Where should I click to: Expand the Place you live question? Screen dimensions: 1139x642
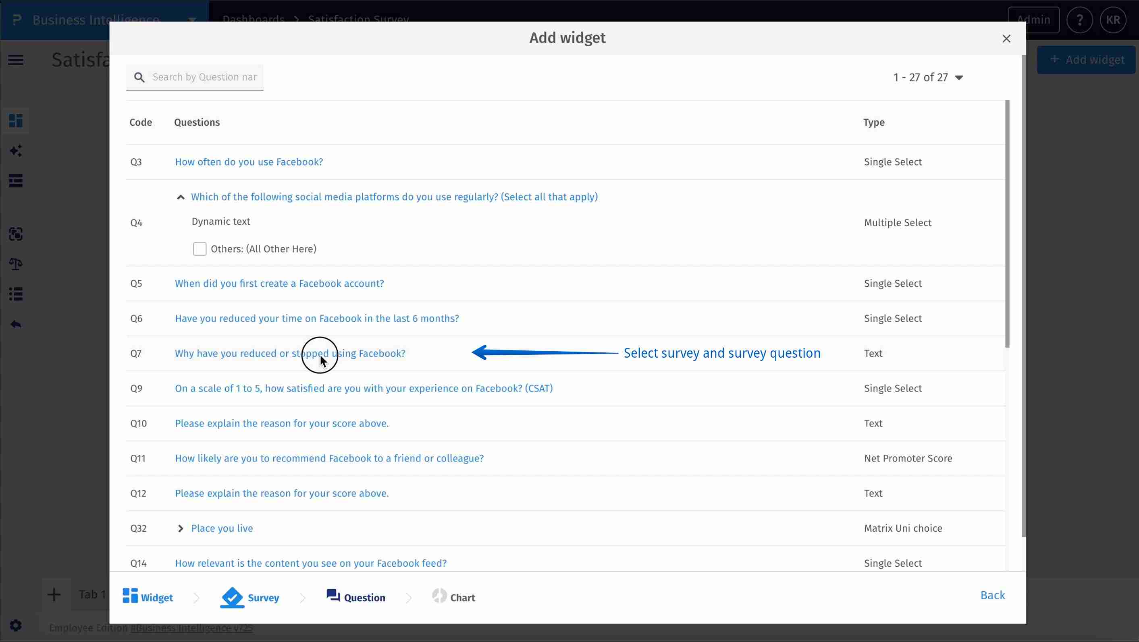click(181, 528)
